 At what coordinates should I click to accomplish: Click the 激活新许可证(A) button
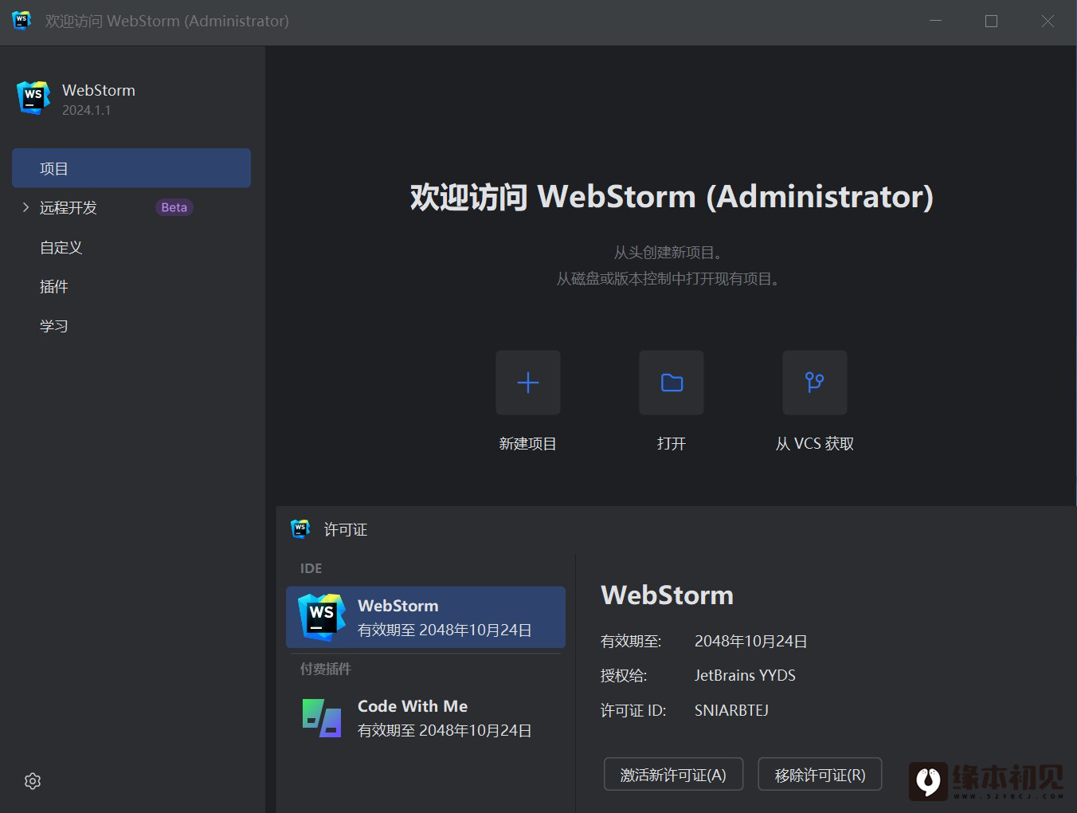[x=673, y=775]
